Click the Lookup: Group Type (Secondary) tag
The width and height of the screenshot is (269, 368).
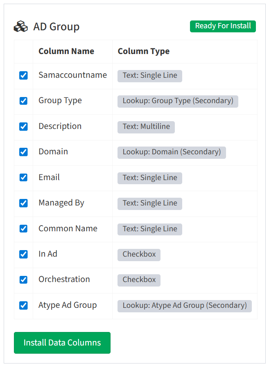tap(178, 101)
